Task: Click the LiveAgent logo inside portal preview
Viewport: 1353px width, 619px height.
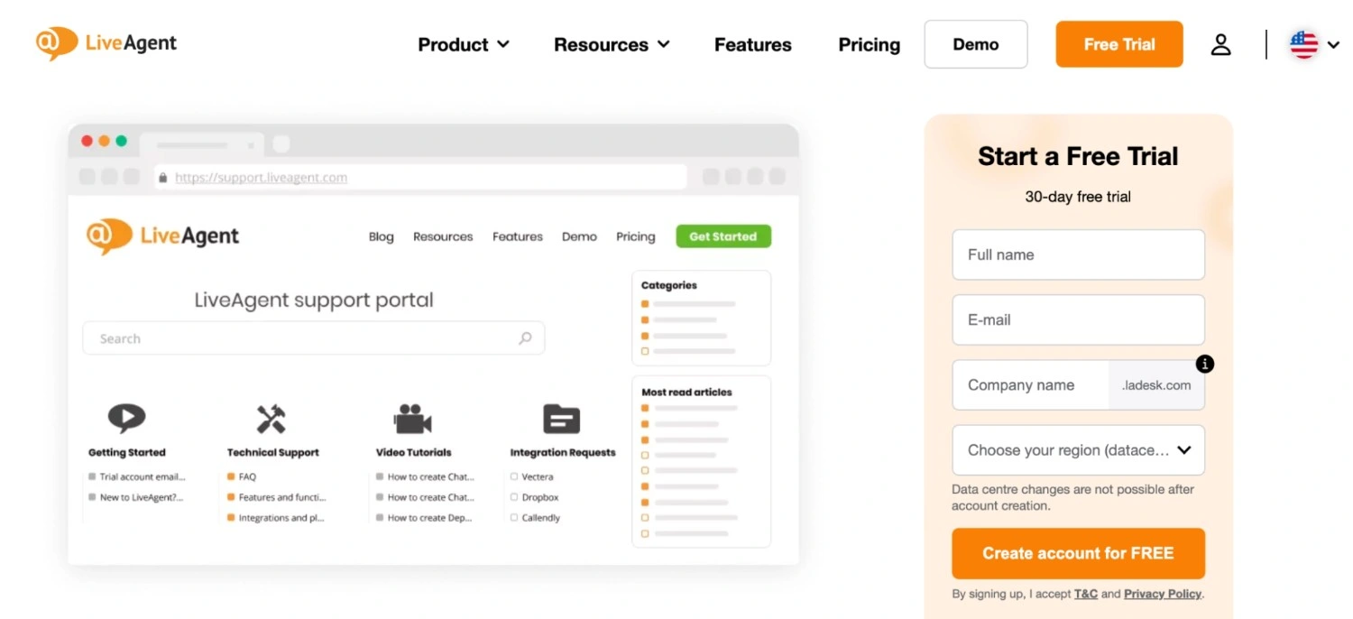Action: point(162,236)
